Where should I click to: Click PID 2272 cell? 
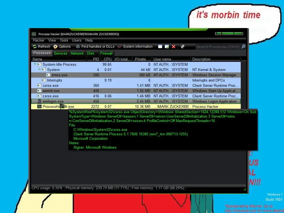(x=95, y=107)
